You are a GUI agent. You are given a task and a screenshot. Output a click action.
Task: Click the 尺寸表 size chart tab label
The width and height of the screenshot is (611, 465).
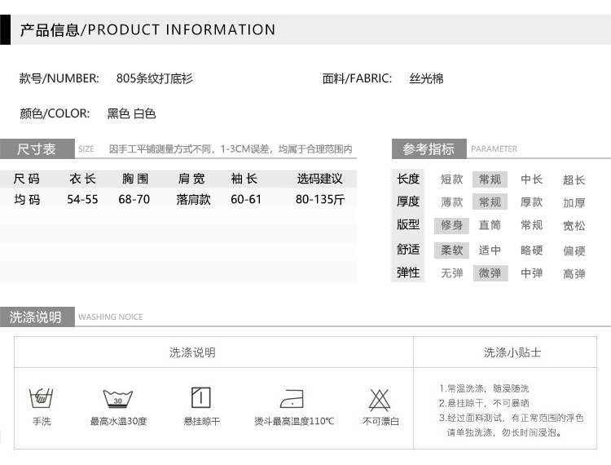click(x=37, y=148)
